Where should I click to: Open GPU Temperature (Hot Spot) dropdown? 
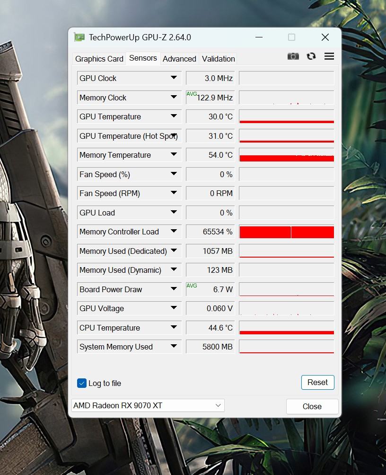pos(174,135)
